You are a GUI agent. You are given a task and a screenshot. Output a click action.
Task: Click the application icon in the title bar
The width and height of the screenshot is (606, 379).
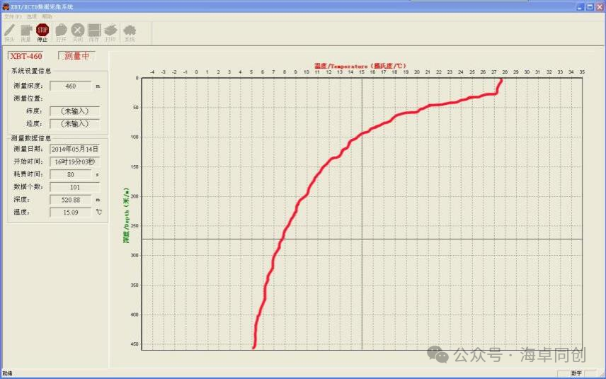point(5,6)
